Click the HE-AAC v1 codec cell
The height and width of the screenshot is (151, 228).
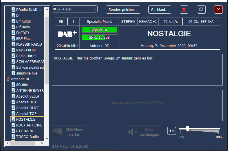coord(148,22)
